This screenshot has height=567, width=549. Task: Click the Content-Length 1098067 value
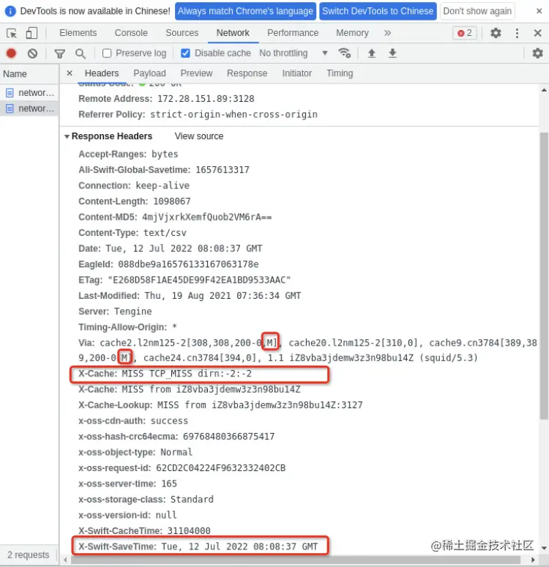pos(172,201)
